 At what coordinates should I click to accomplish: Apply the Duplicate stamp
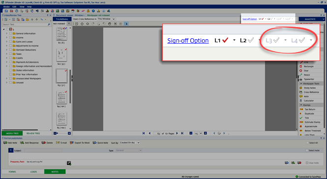pos(309,114)
